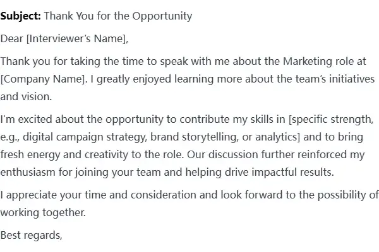Click the word "Dear" in the greeting
The image size is (379, 252).
pyautogui.click(x=11, y=38)
